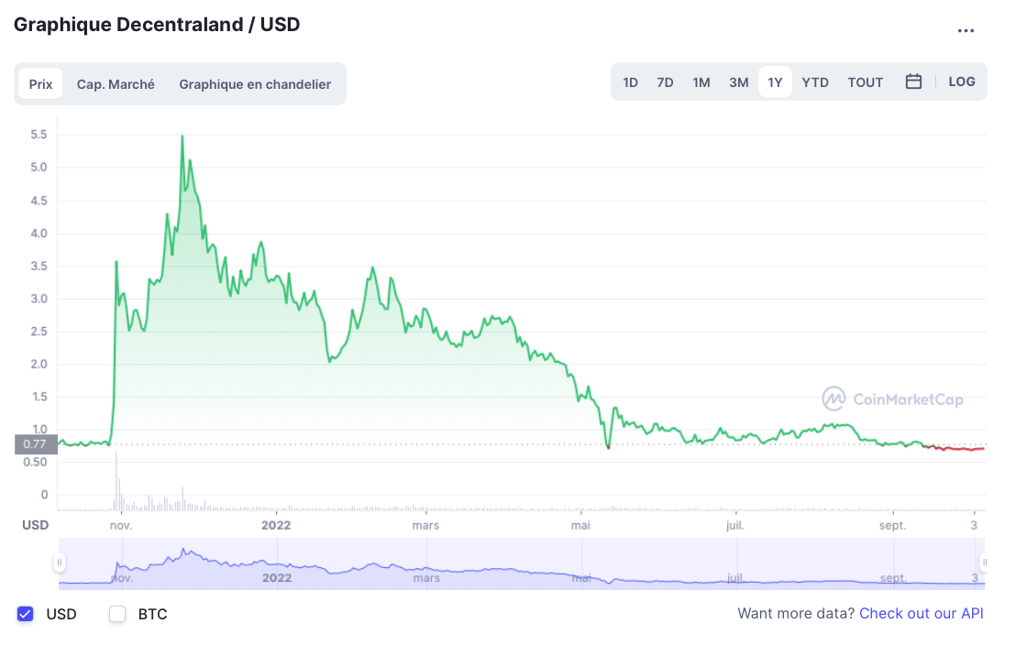Viewport: 1016px width, 656px height.
Task: Follow the Check out our API link
Action: click(x=921, y=613)
